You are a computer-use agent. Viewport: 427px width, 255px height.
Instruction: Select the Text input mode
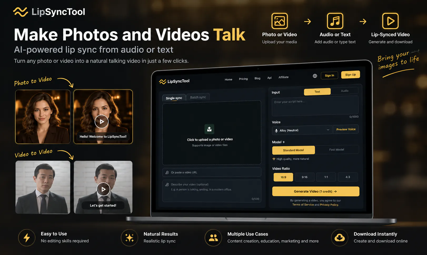pyautogui.click(x=317, y=92)
